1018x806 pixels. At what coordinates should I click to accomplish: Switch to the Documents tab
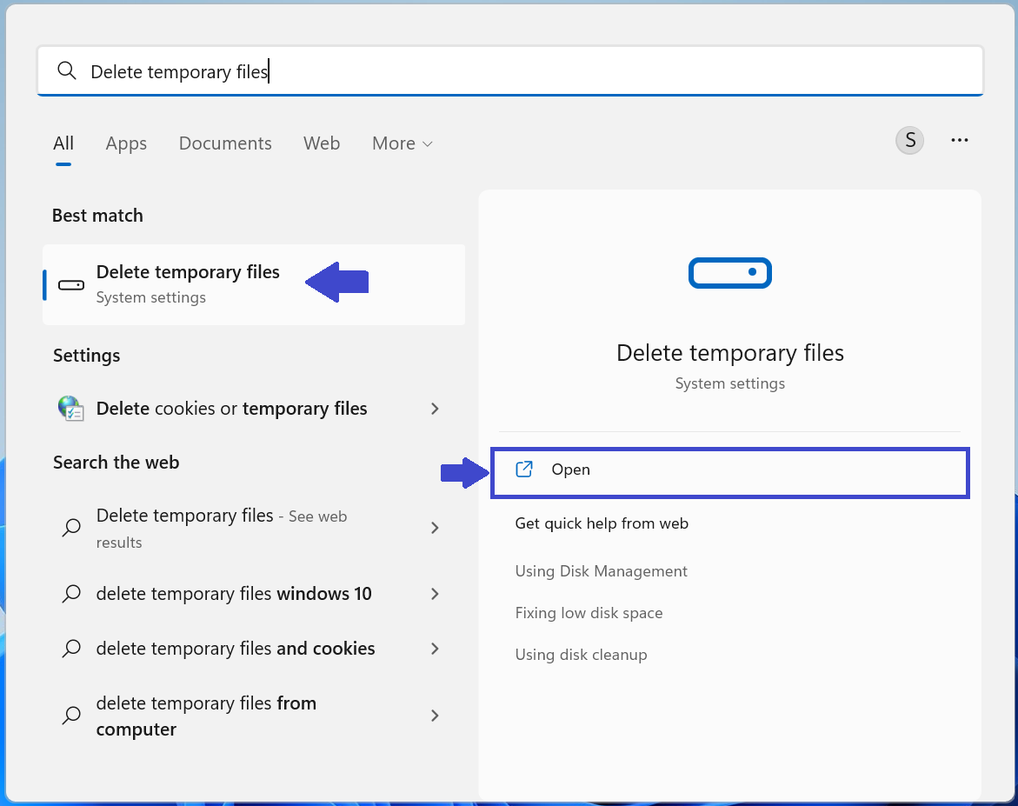click(x=225, y=143)
